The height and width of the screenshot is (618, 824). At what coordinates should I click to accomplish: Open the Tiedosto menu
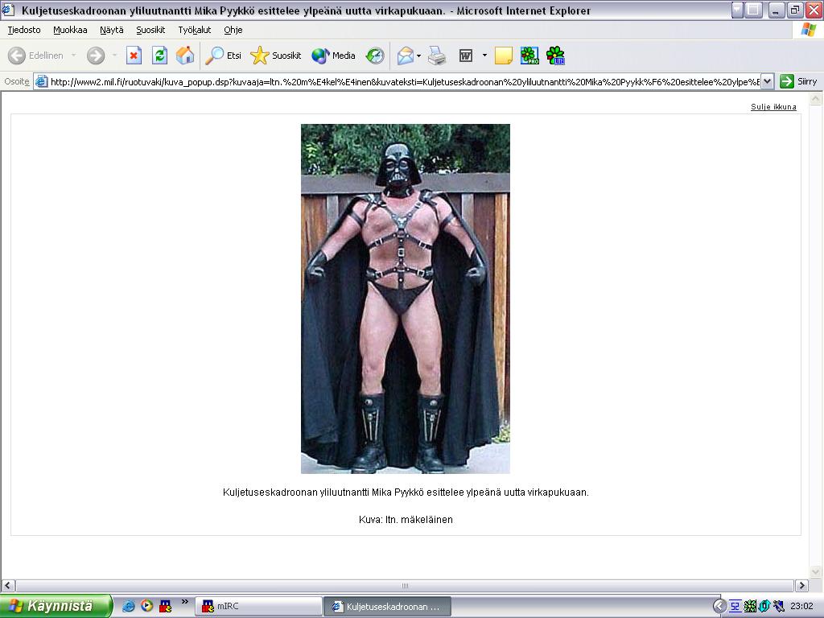pos(24,30)
